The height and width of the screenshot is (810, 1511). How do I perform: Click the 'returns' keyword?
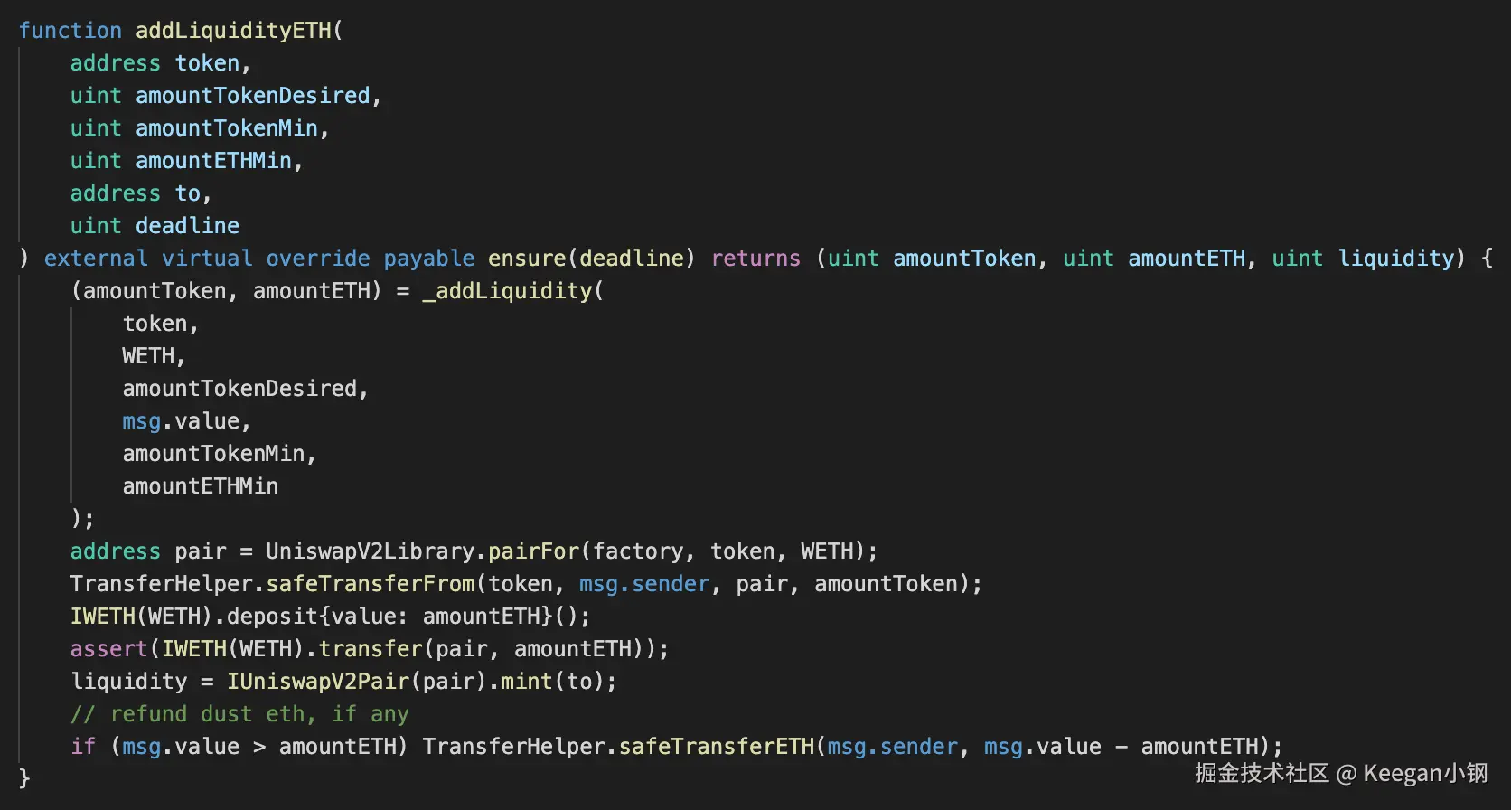click(x=755, y=259)
